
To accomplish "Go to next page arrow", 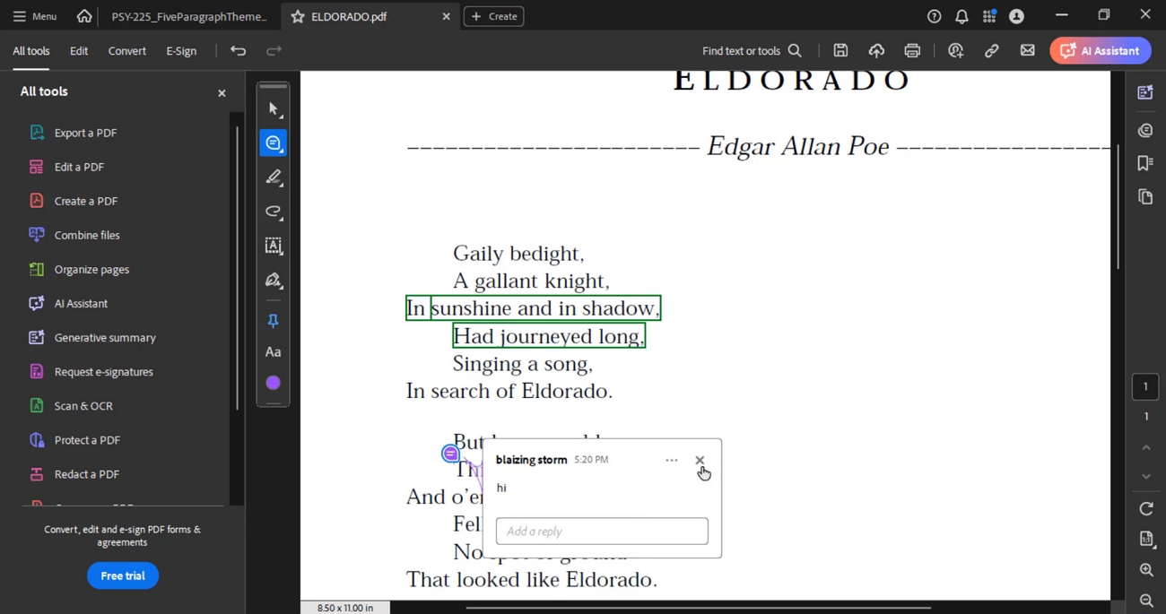I will coord(1146,476).
